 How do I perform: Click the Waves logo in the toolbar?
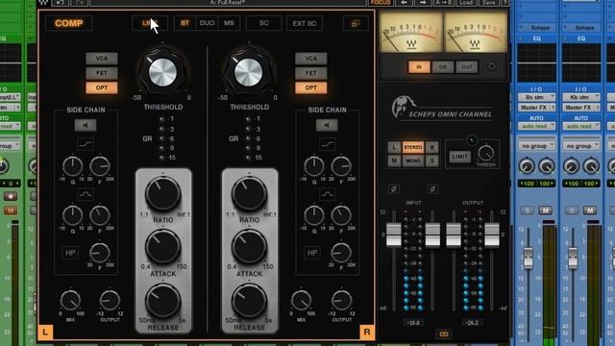43,3
